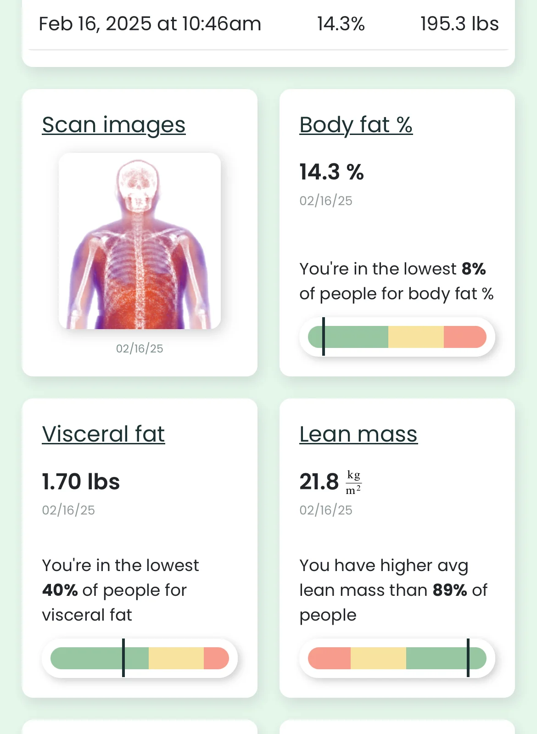Click the body scan skeleton thumbnail

(140, 241)
